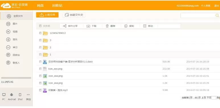220x108 pixels.
Task: Tick checkbox of the 1.5K icon_exe.png
Action: [40, 76]
